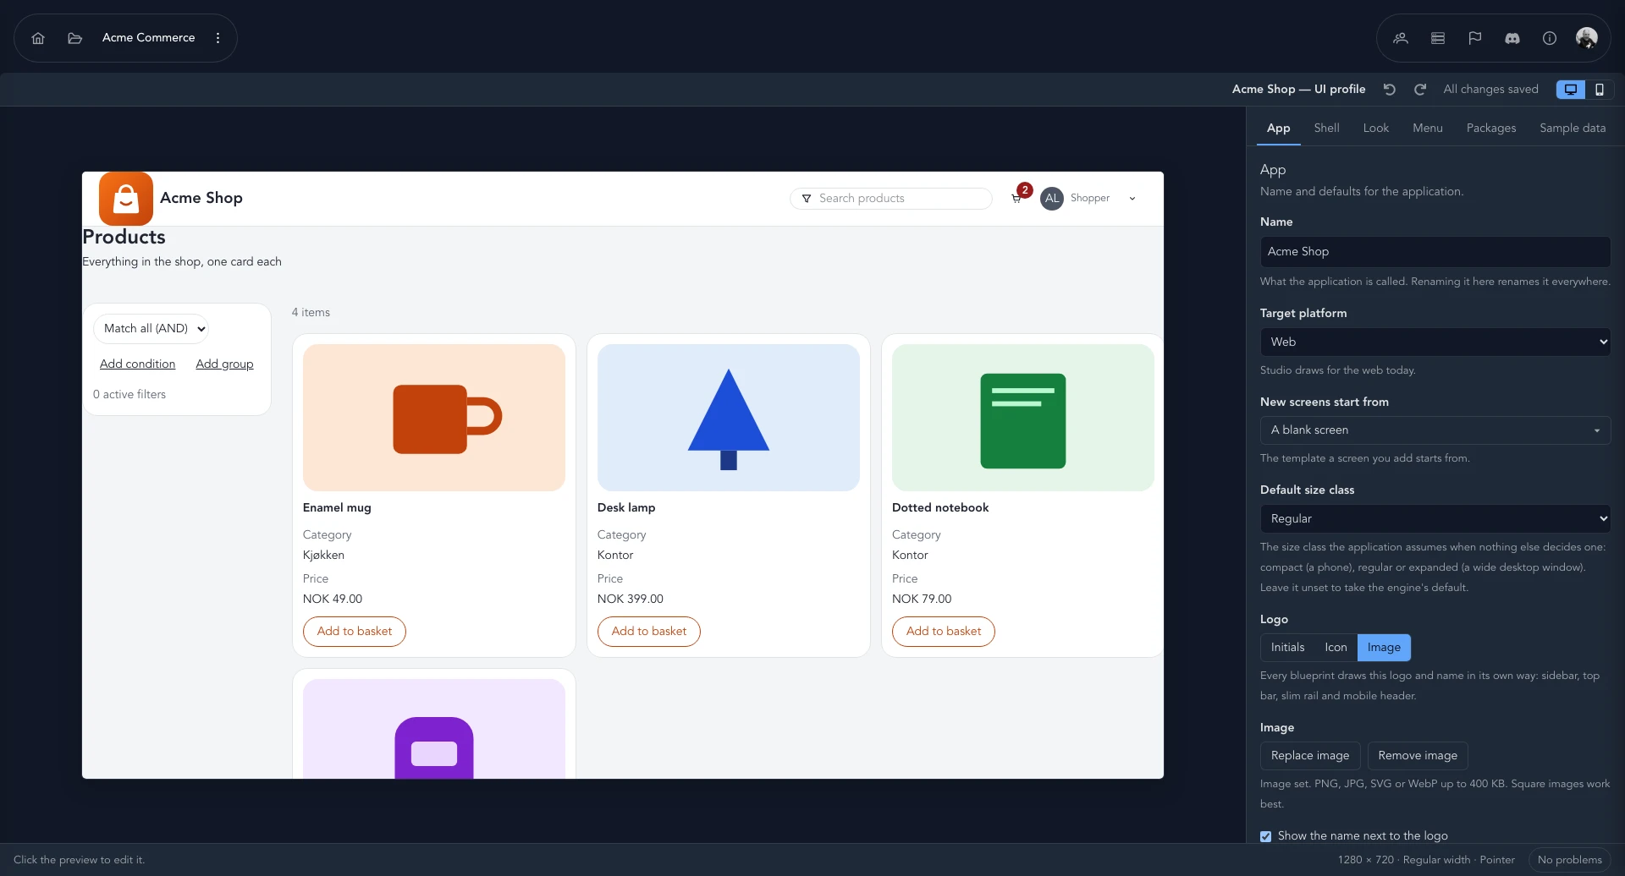The image size is (1625, 876).
Task: Click the search filter icon in preview
Action: (807, 199)
